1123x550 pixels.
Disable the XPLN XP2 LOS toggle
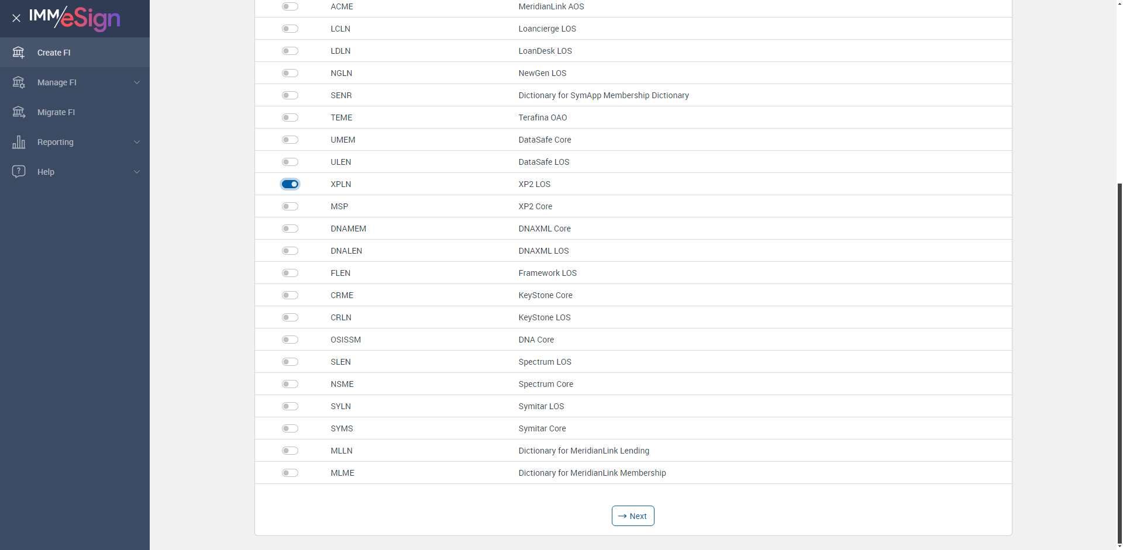point(290,184)
